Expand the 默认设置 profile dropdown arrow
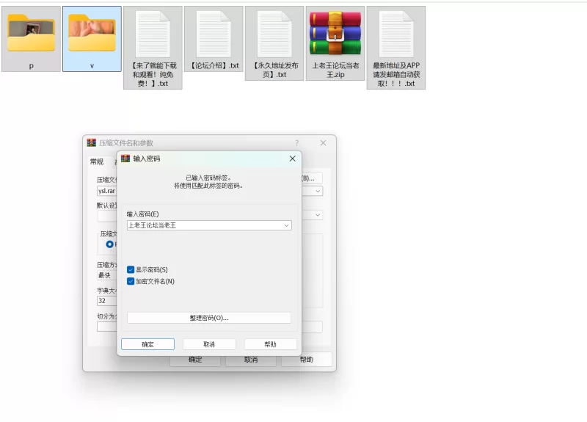The height and width of the screenshot is (422, 587). tap(318, 215)
